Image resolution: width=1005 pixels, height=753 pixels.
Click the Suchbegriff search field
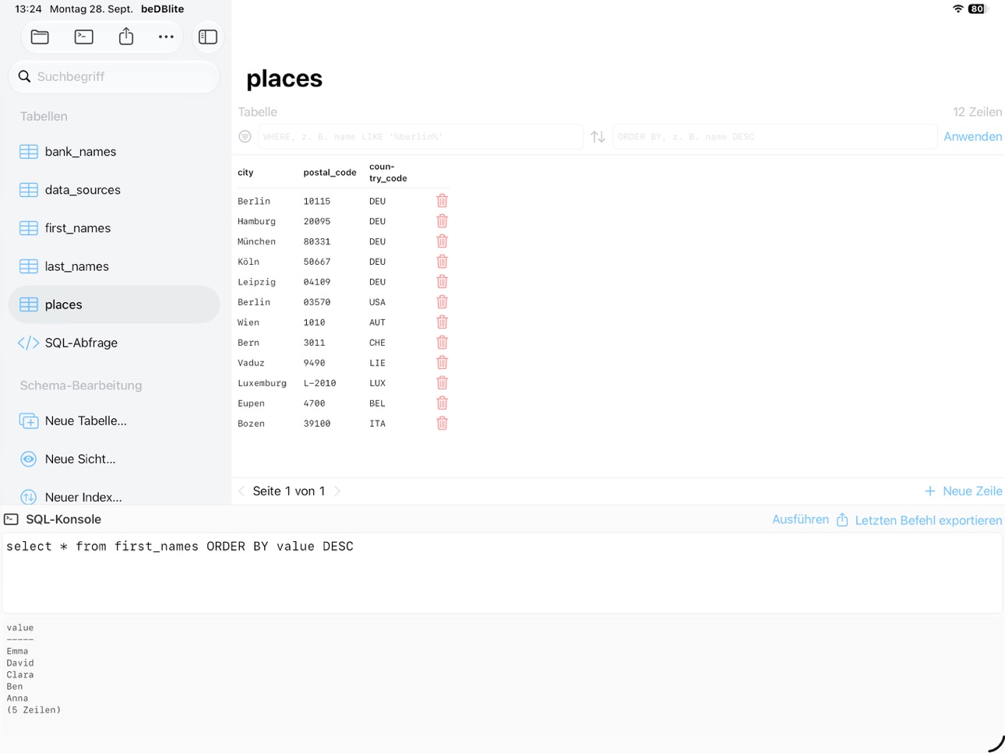tap(115, 76)
